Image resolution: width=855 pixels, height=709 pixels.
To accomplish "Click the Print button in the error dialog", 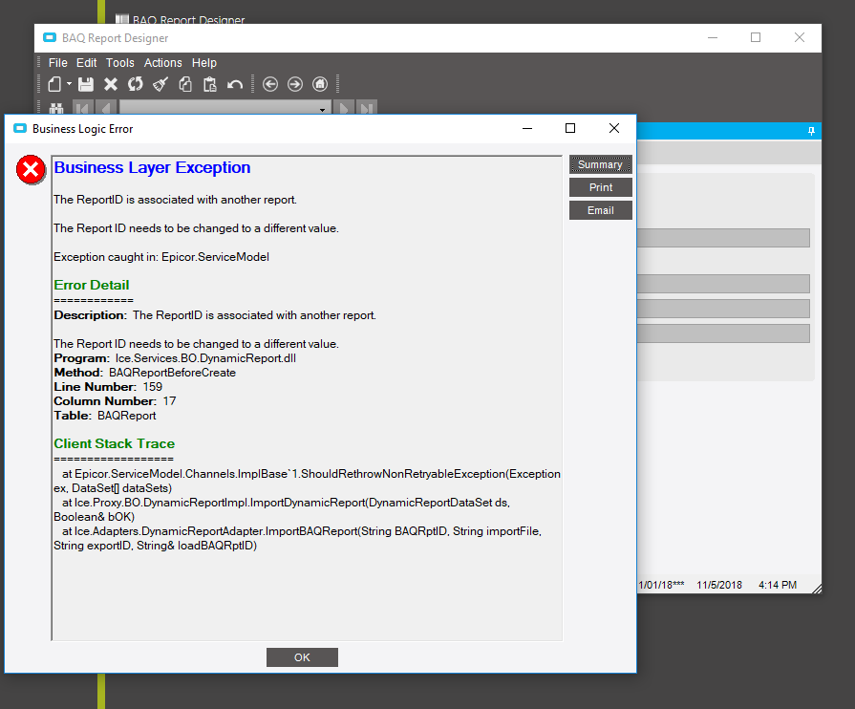I will point(600,187).
